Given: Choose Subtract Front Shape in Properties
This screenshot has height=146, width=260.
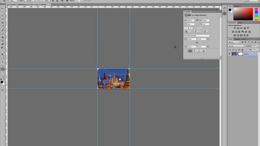Looking at the screenshot, I should click(195, 51).
